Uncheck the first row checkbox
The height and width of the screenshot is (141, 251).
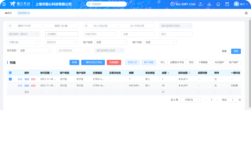[x=10, y=79]
